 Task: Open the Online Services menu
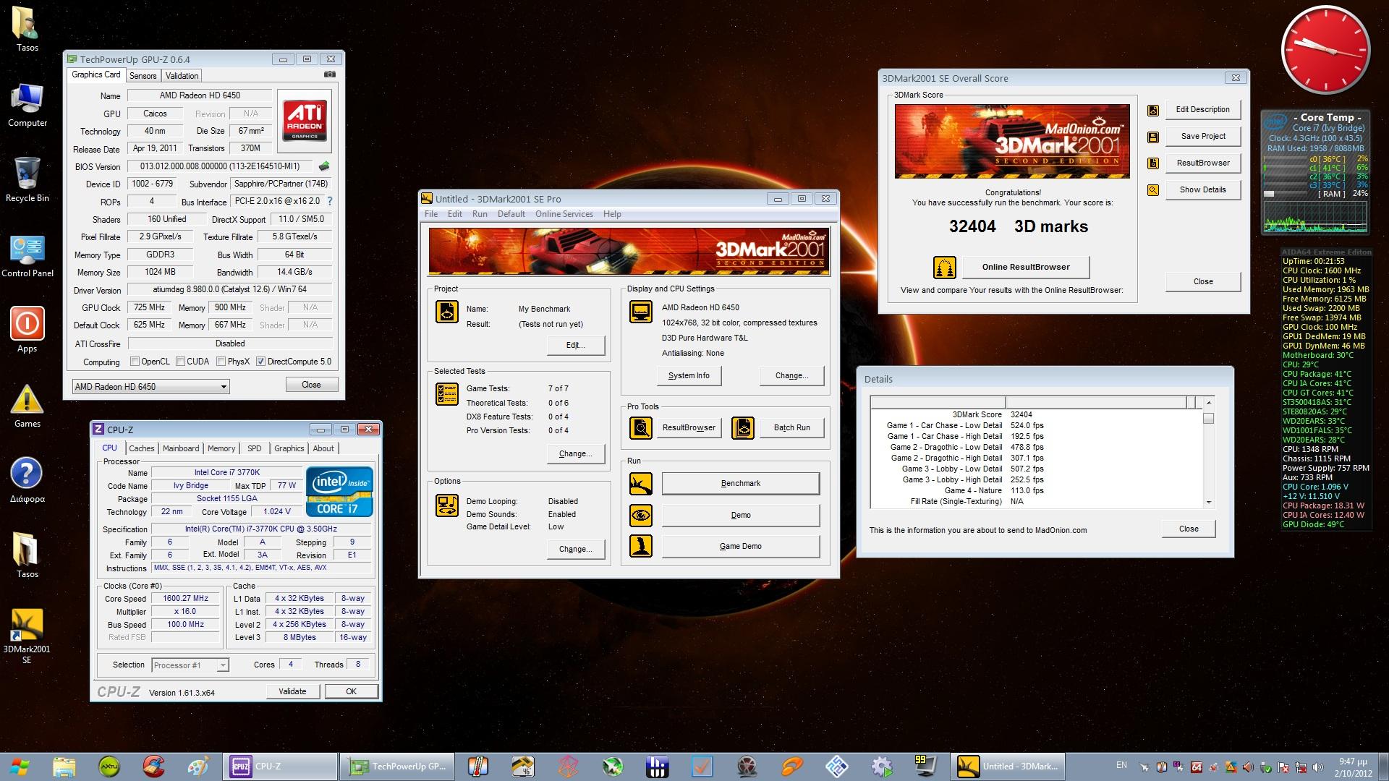(x=564, y=214)
